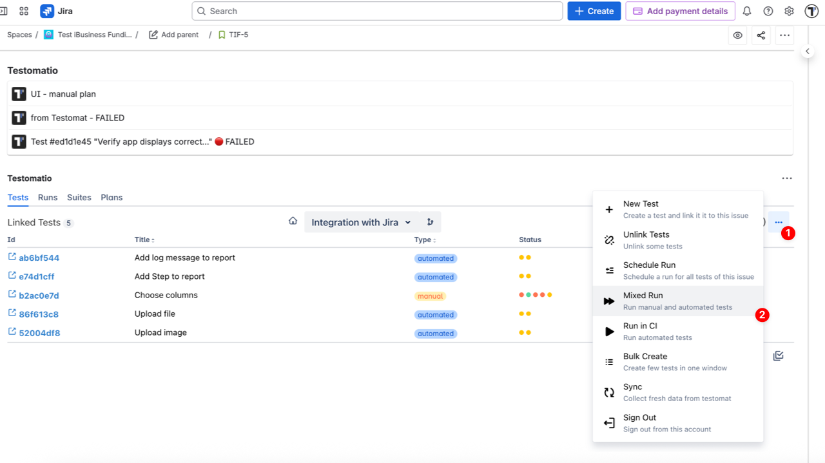Switch to the Runs tab
825x463 pixels.
coord(48,198)
